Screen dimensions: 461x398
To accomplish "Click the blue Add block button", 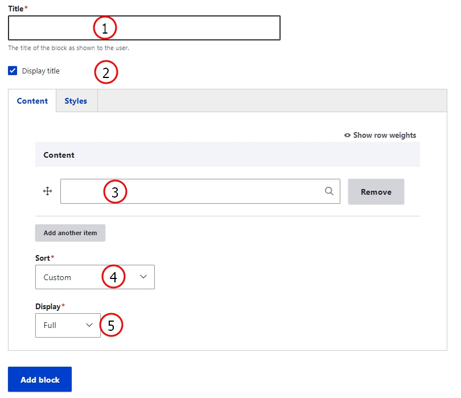I will coord(40,379).
